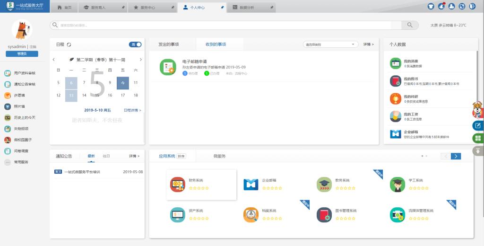Click the logout door icon at top right
Image resolution: width=484 pixels, height=246 pixels.
point(472,7)
